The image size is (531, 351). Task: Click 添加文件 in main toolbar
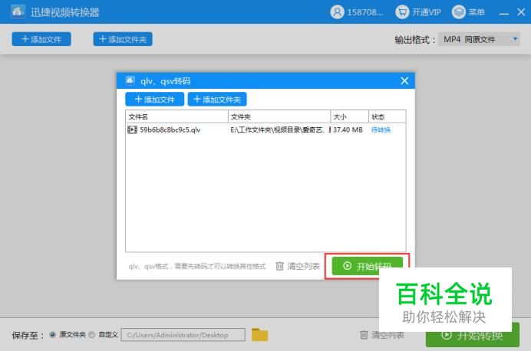click(x=41, y=39)
